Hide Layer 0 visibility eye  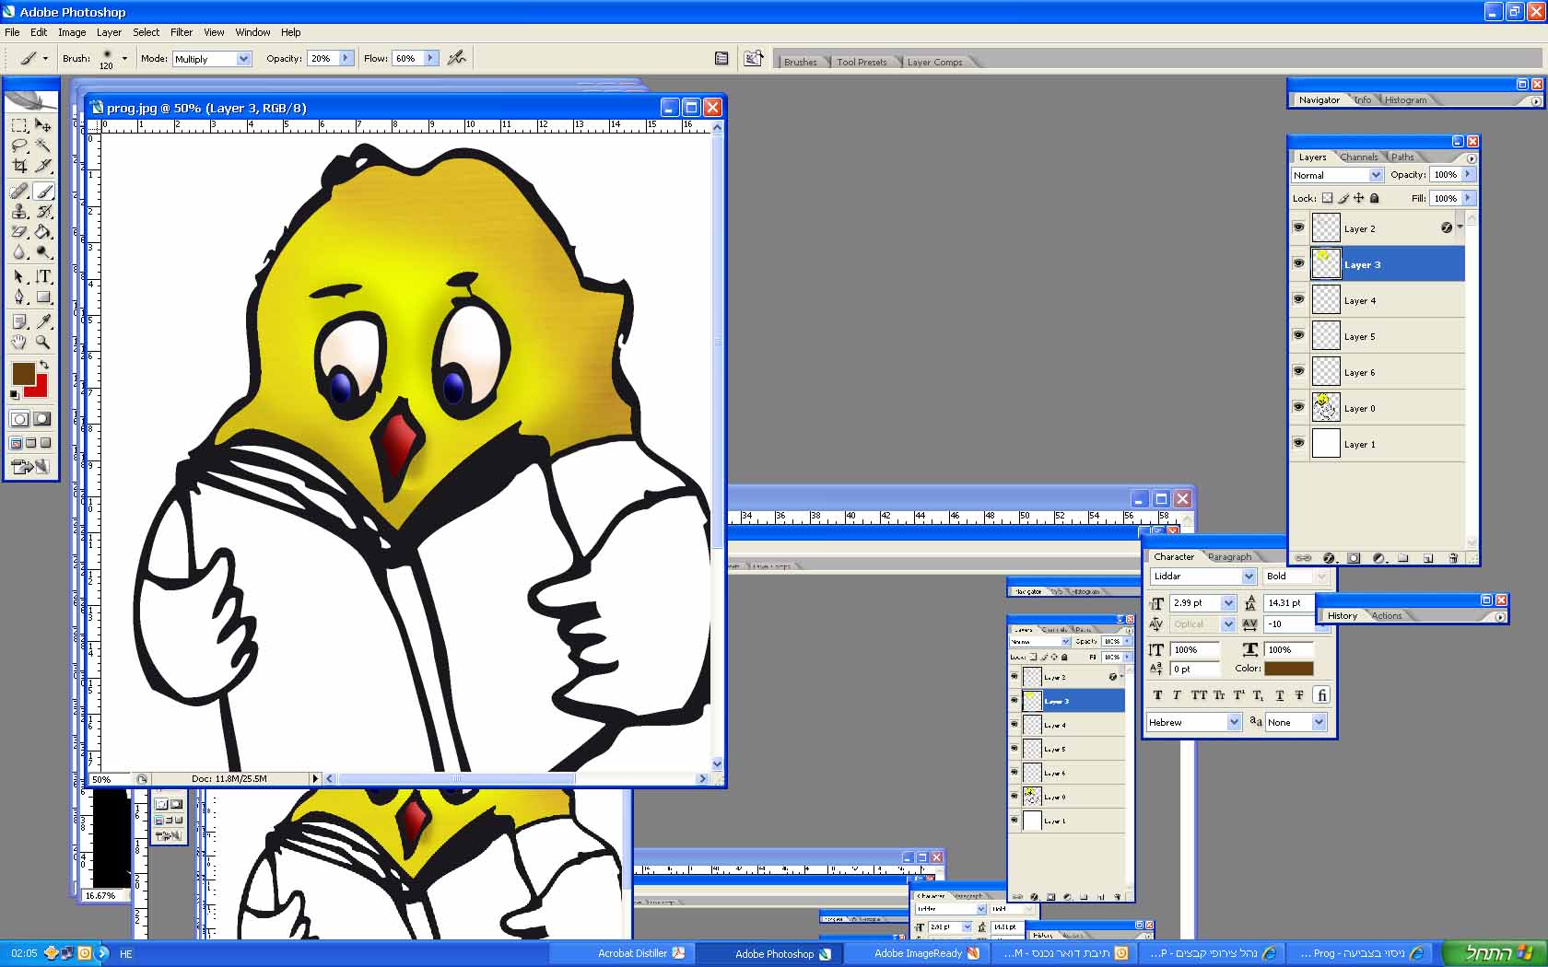(1299, 407)
